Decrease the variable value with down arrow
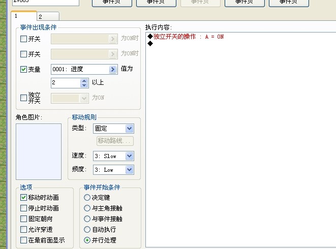 [84, 85]
